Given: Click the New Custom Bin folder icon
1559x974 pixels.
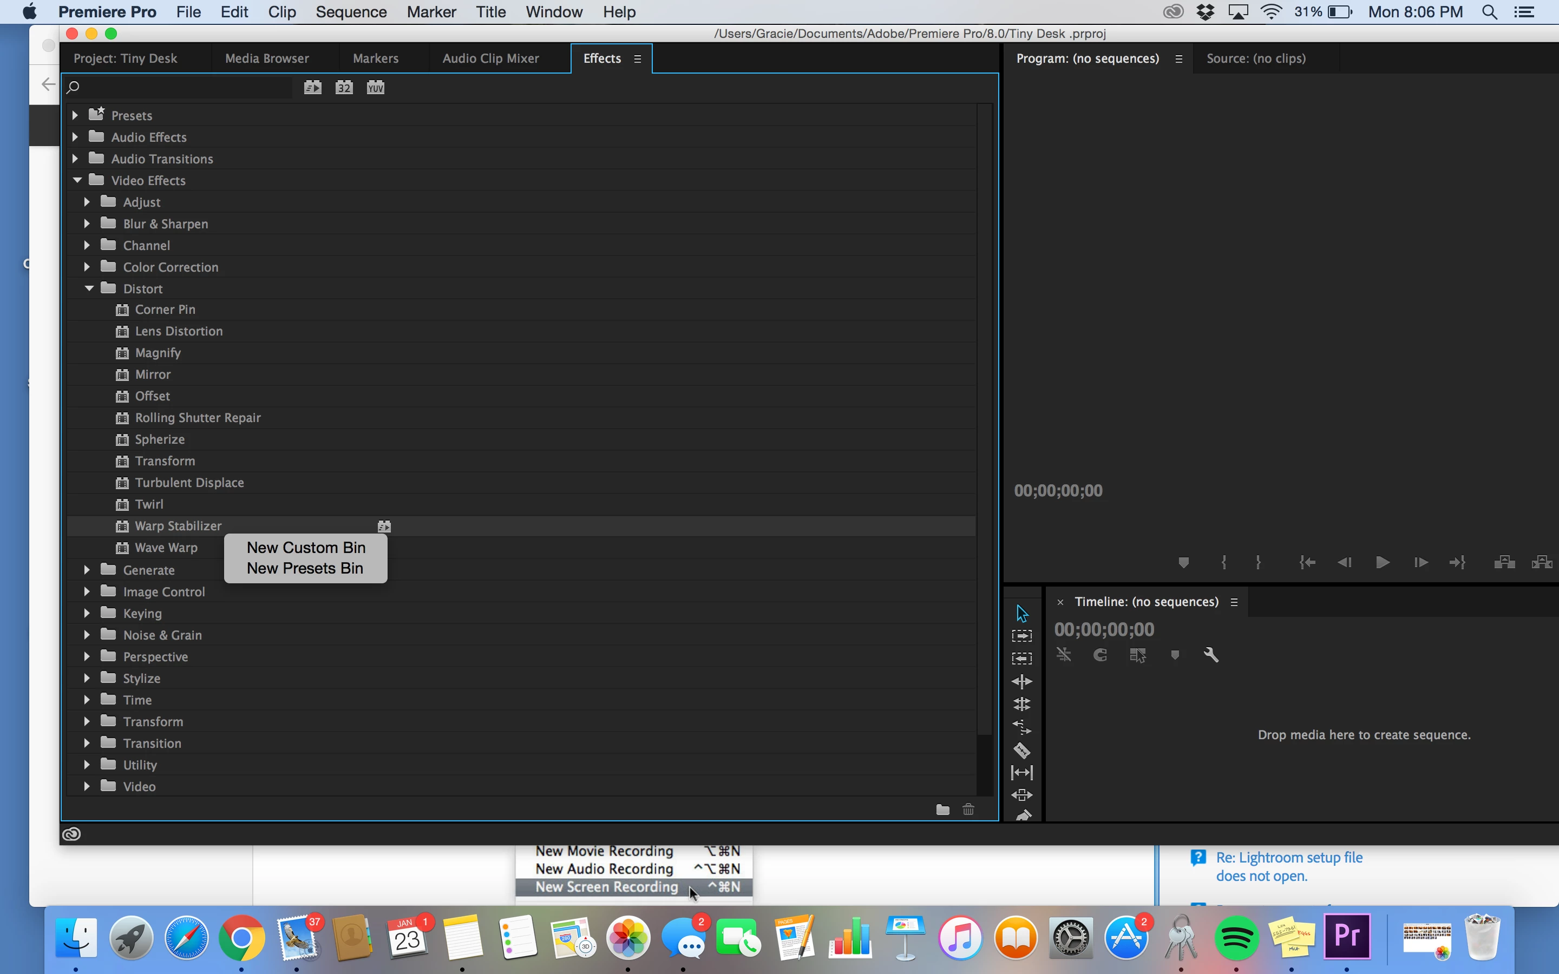Looking at the screenshot, I should (942, 810).
